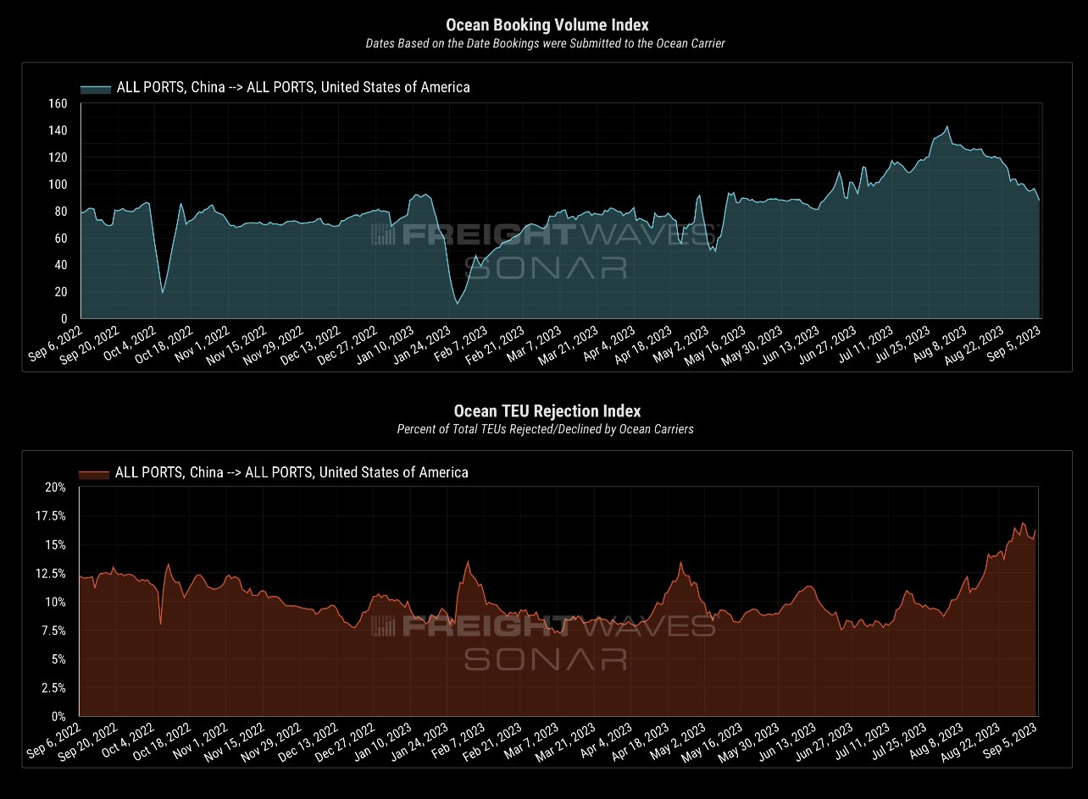This screenshot has height=799, width=1088.
Task: Click the 160 label on the Booking Volume y-axis
Action: 58,103
